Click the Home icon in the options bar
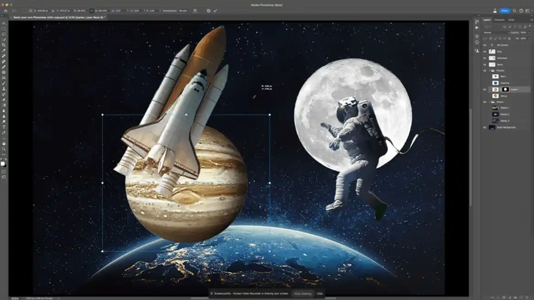This screenshot has width=534, height=300. [5, 11]
